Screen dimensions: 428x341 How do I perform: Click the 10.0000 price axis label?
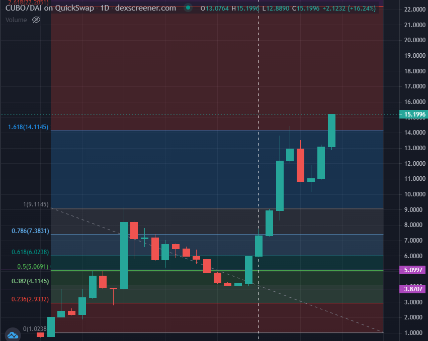pos(414,194)
